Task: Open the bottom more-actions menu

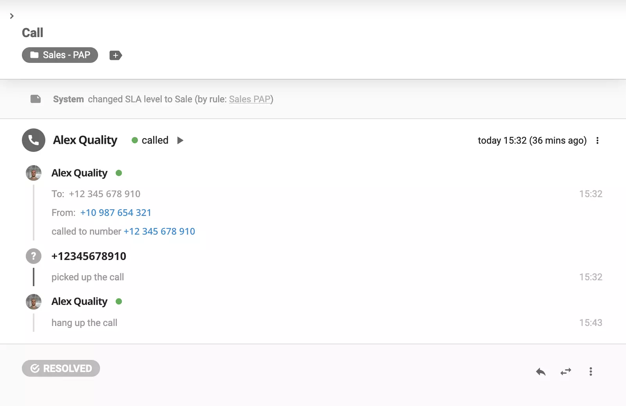Action: click(x=590, y=372)
